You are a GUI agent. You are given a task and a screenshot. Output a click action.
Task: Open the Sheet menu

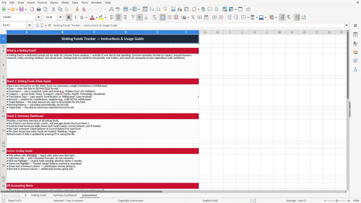click(x=65, y=2)
